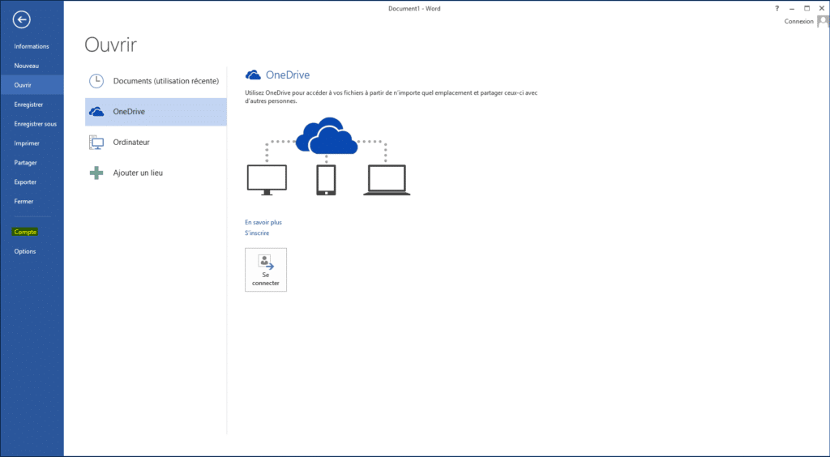Viewport: 830px width, 457px height.
Task: Open the Partager menu entry
Action: tap(25, 163)
